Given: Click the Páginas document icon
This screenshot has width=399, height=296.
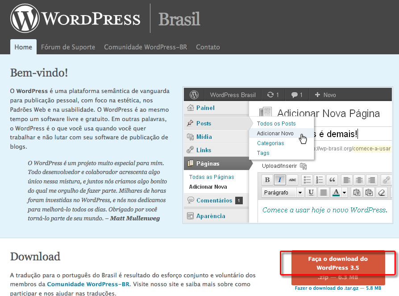Looking at the screenshot, I should pyautogui.click(x=190, y=163).
